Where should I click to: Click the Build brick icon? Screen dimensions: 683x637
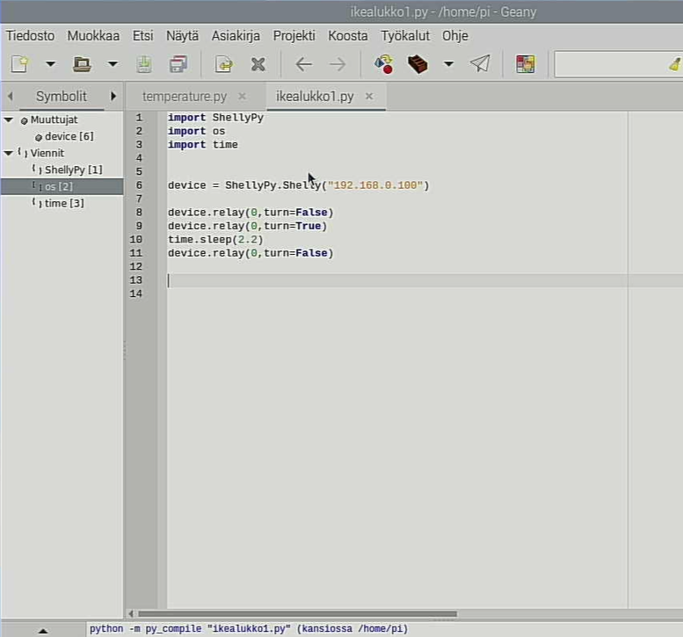(418, 64)
